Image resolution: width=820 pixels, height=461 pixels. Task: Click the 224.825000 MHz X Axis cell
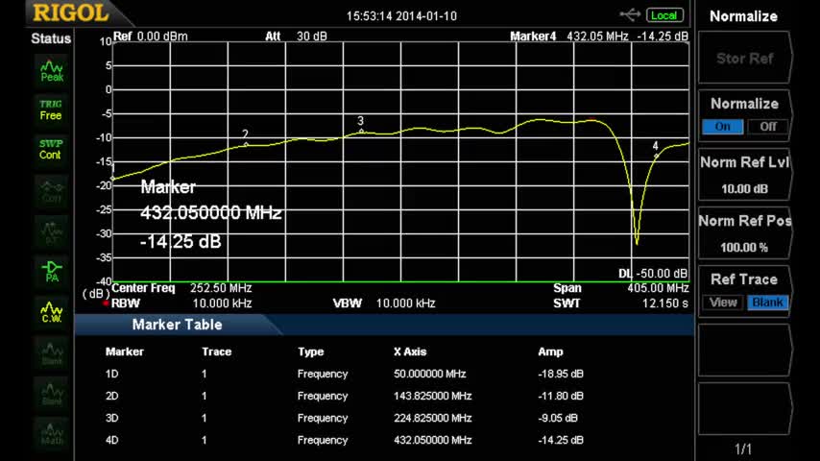tap(432, 418)
